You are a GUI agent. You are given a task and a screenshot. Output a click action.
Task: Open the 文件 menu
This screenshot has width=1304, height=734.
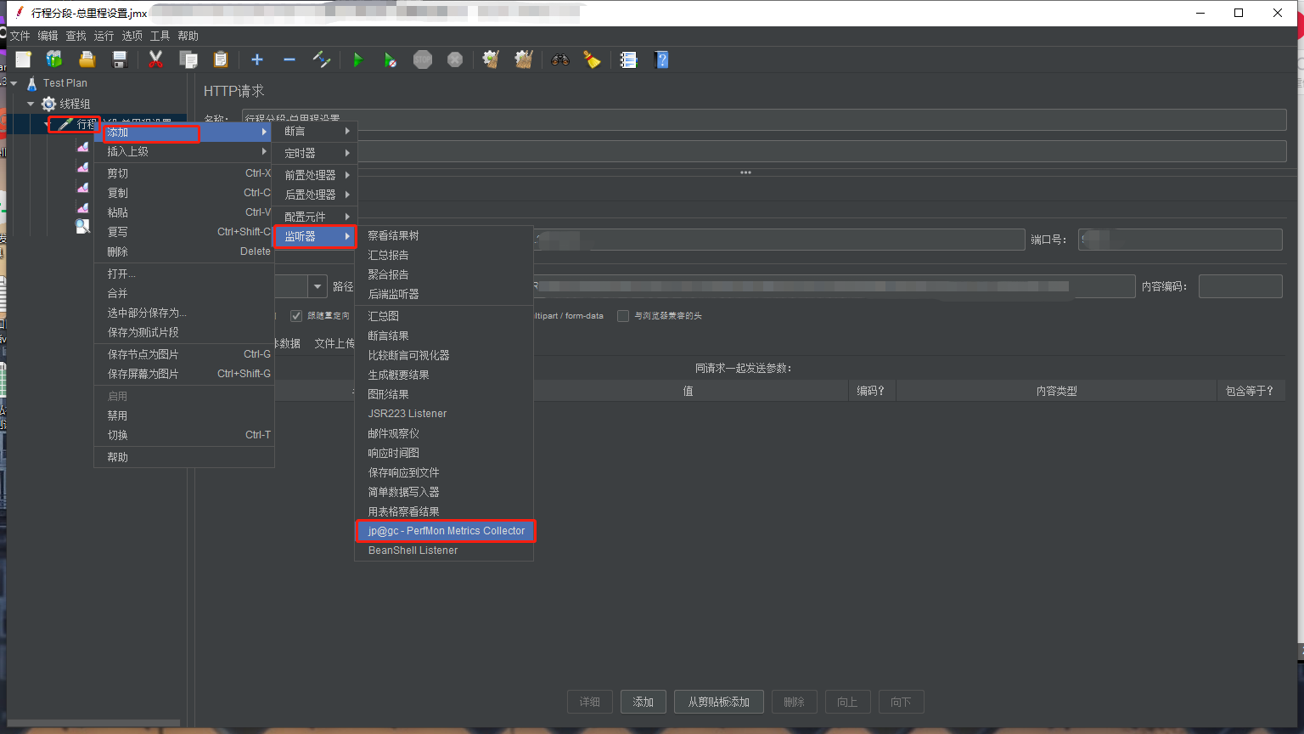(x=20, y=36)
